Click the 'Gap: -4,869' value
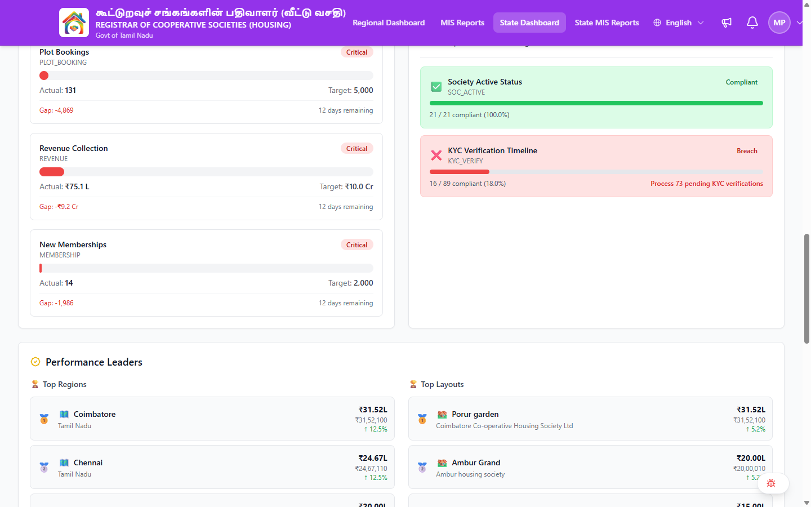811x507 pixels. click(56, 110)
